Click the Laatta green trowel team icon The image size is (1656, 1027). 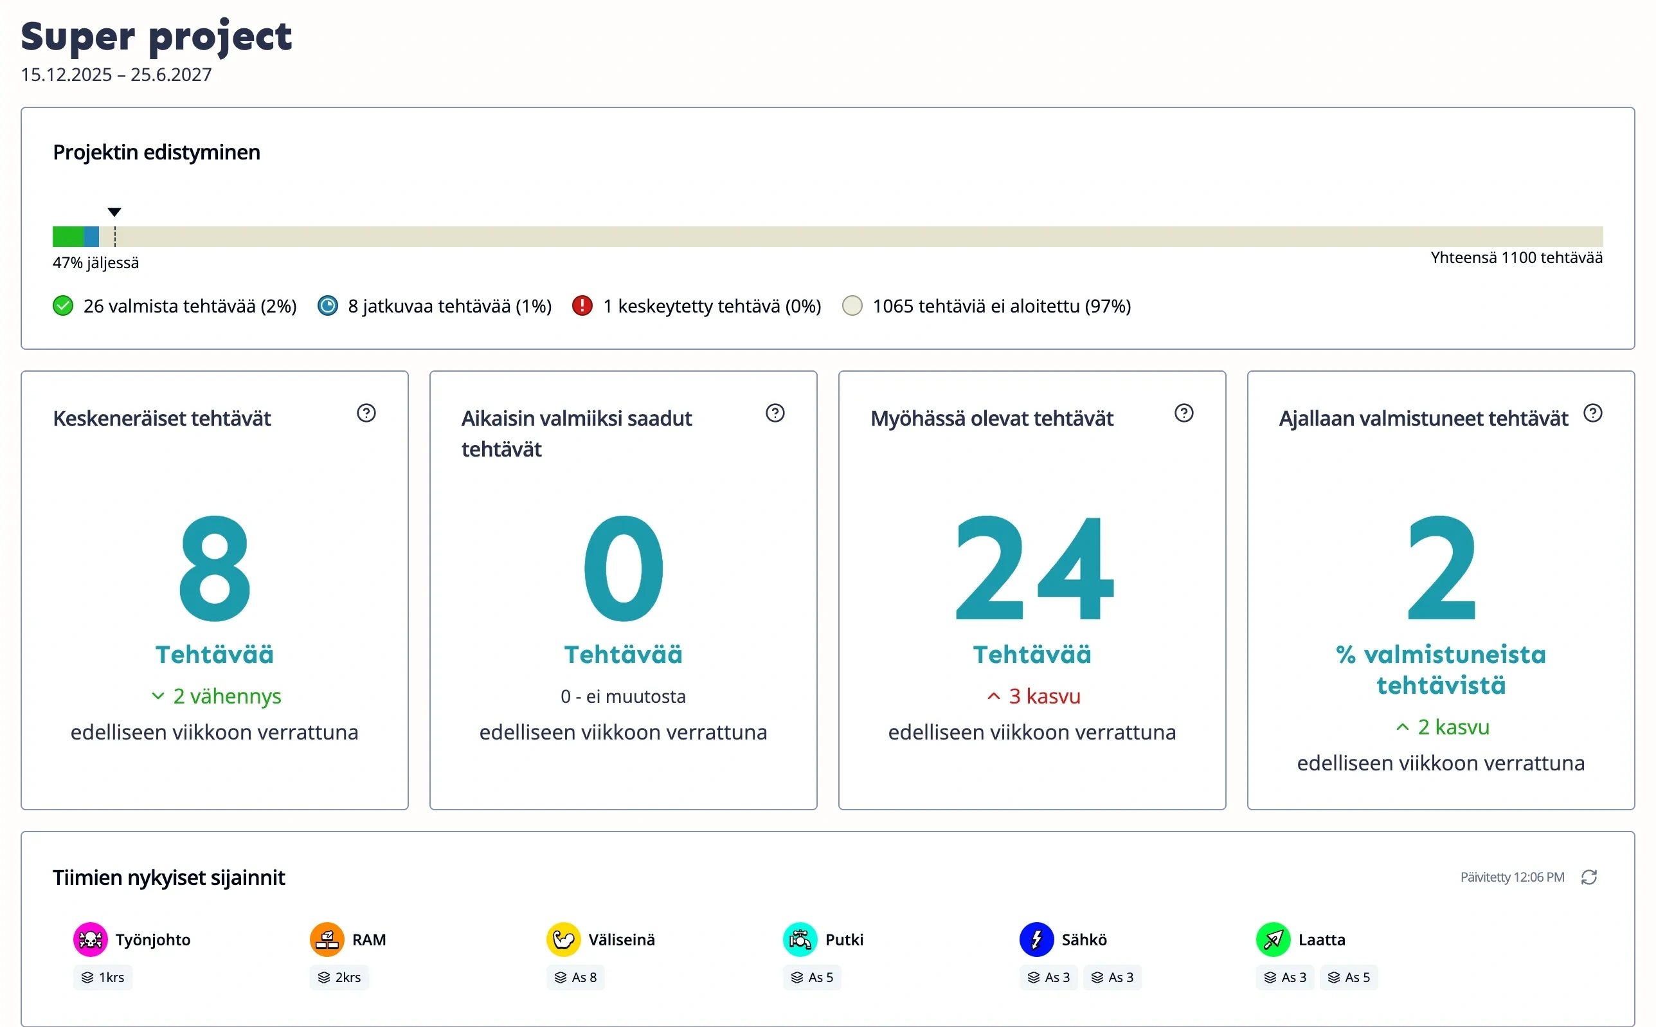coord(1273,940)
